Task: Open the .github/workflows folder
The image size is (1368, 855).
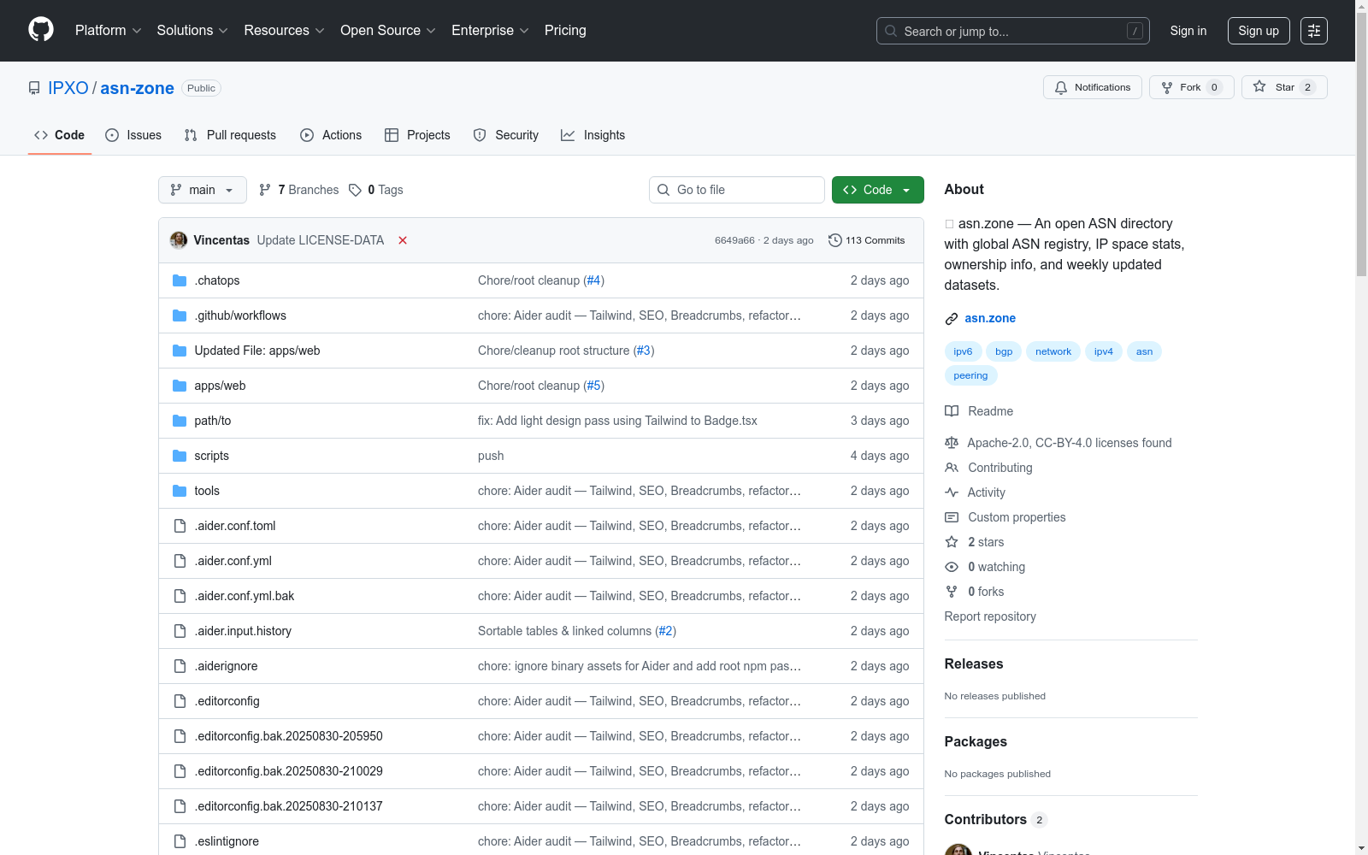Action: point(240,315)
